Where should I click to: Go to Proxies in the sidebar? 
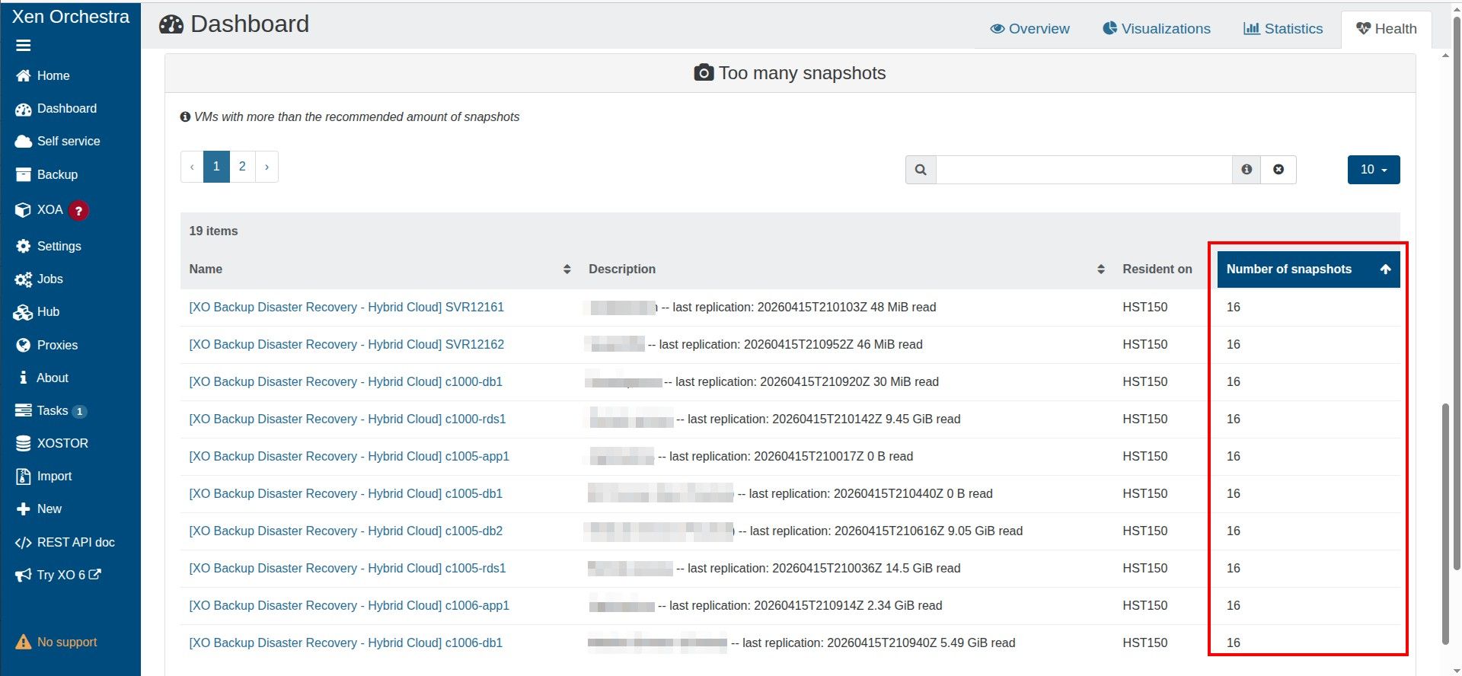(x=56, y=345)
